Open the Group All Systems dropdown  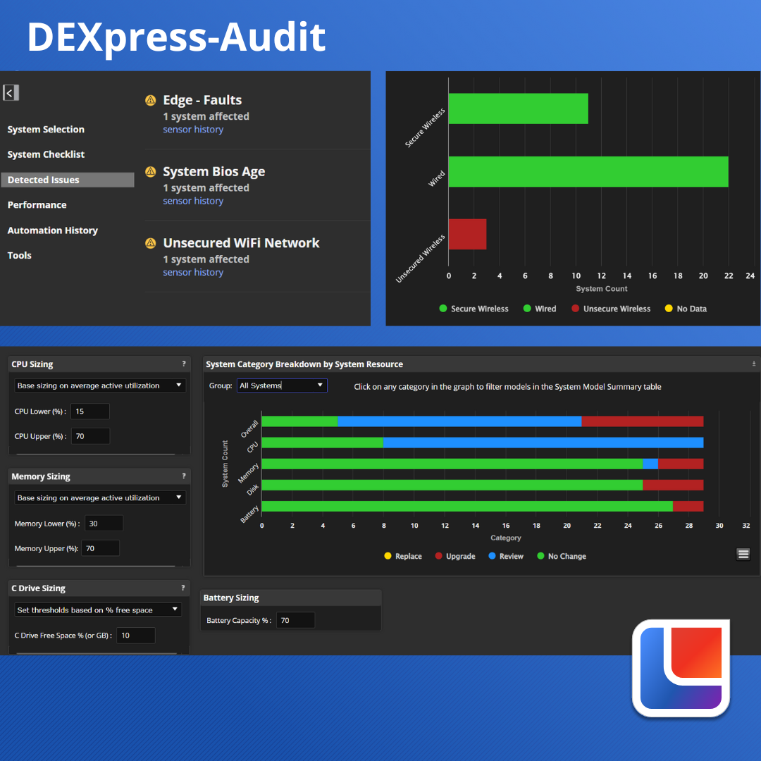282,385
